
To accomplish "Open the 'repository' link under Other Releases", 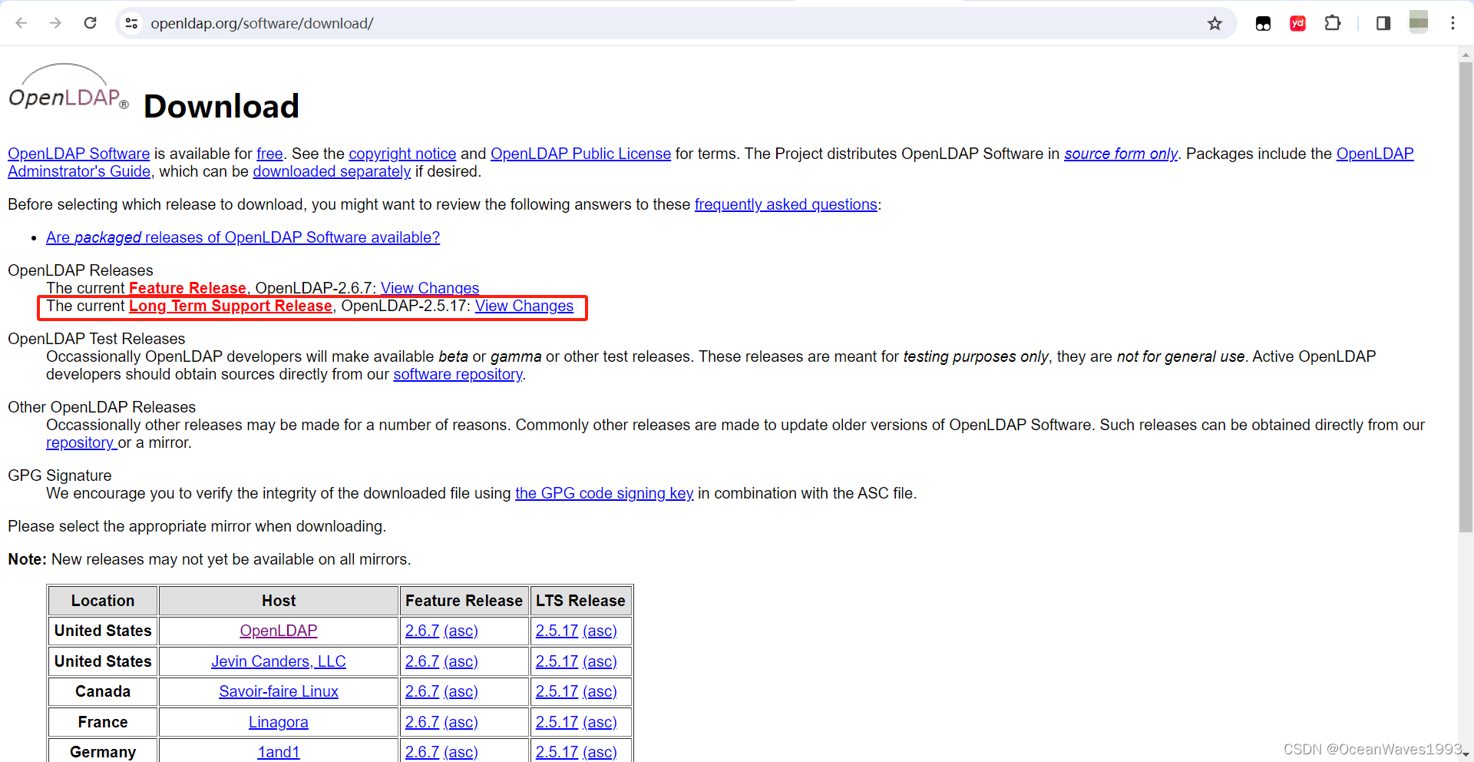I will click(80, 442).
